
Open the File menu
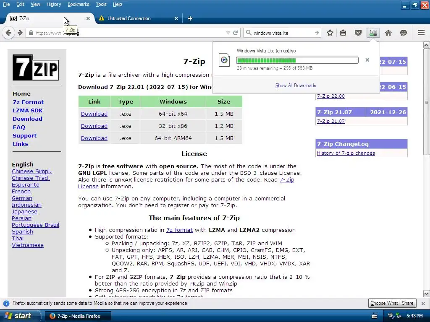pyautogui.click(x=6, y=4)
